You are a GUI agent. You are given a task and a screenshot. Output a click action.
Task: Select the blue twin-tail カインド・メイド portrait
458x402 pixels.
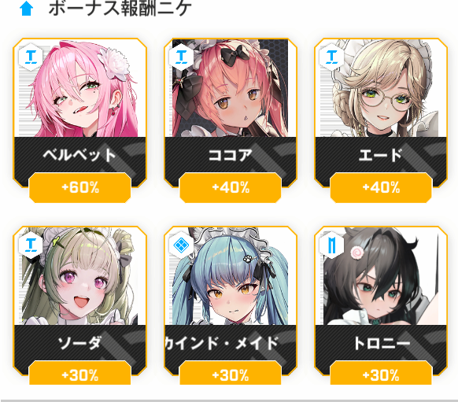tap(231, 276)
